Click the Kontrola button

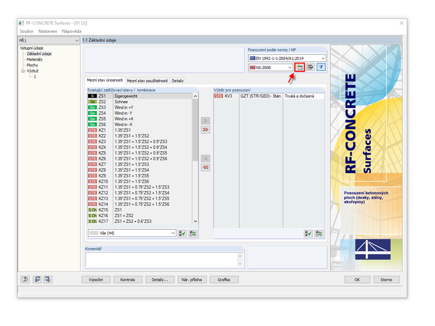click(x=128, y=280)
